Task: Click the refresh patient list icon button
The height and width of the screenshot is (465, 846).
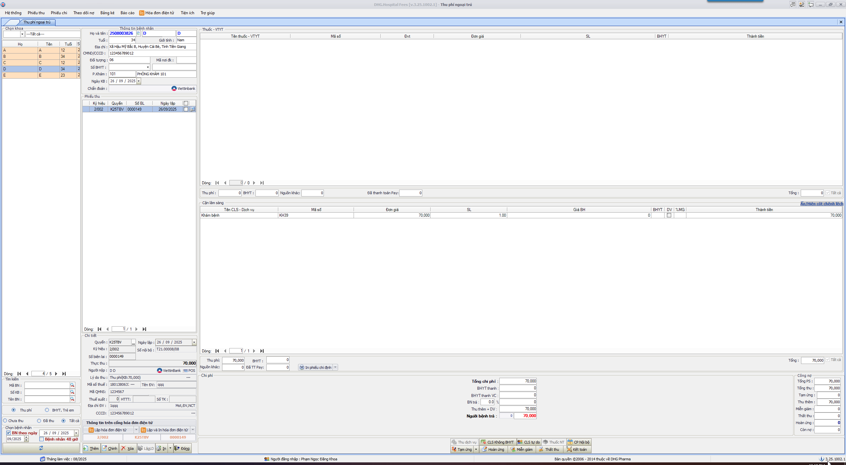Action: pos(41,448)
